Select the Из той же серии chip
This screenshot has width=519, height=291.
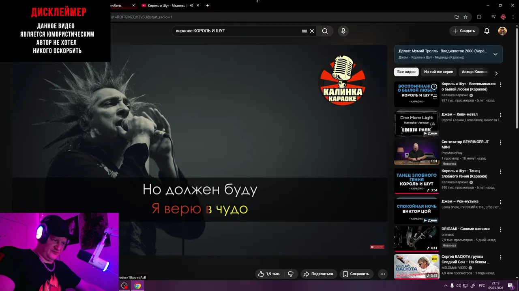439,72
